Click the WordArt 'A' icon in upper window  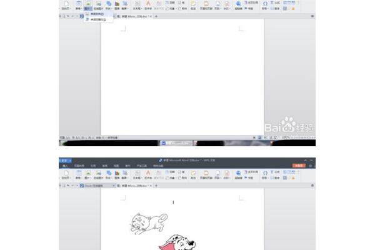point(148,4)
